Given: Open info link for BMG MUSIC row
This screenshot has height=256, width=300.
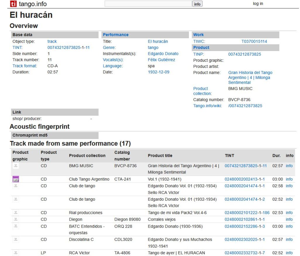Looking at the screenshot, I should click(289, 166).
